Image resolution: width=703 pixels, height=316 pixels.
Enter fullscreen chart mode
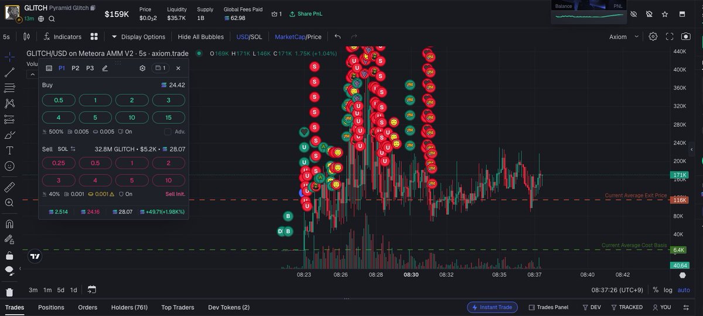670,36
